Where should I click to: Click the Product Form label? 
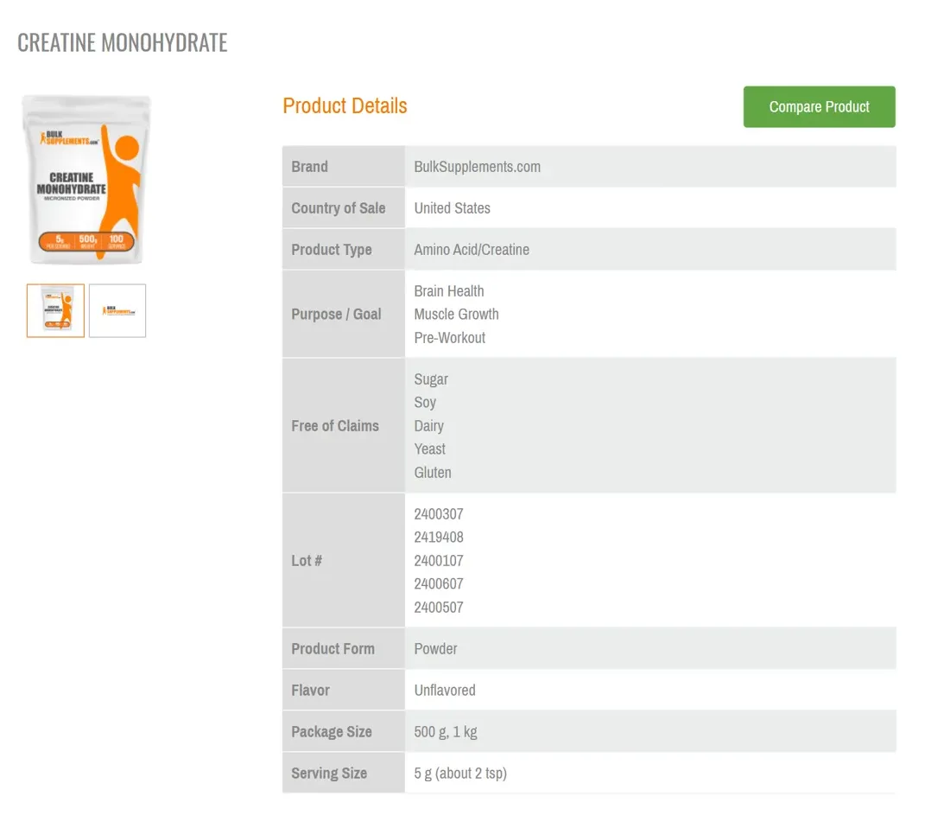332,648
